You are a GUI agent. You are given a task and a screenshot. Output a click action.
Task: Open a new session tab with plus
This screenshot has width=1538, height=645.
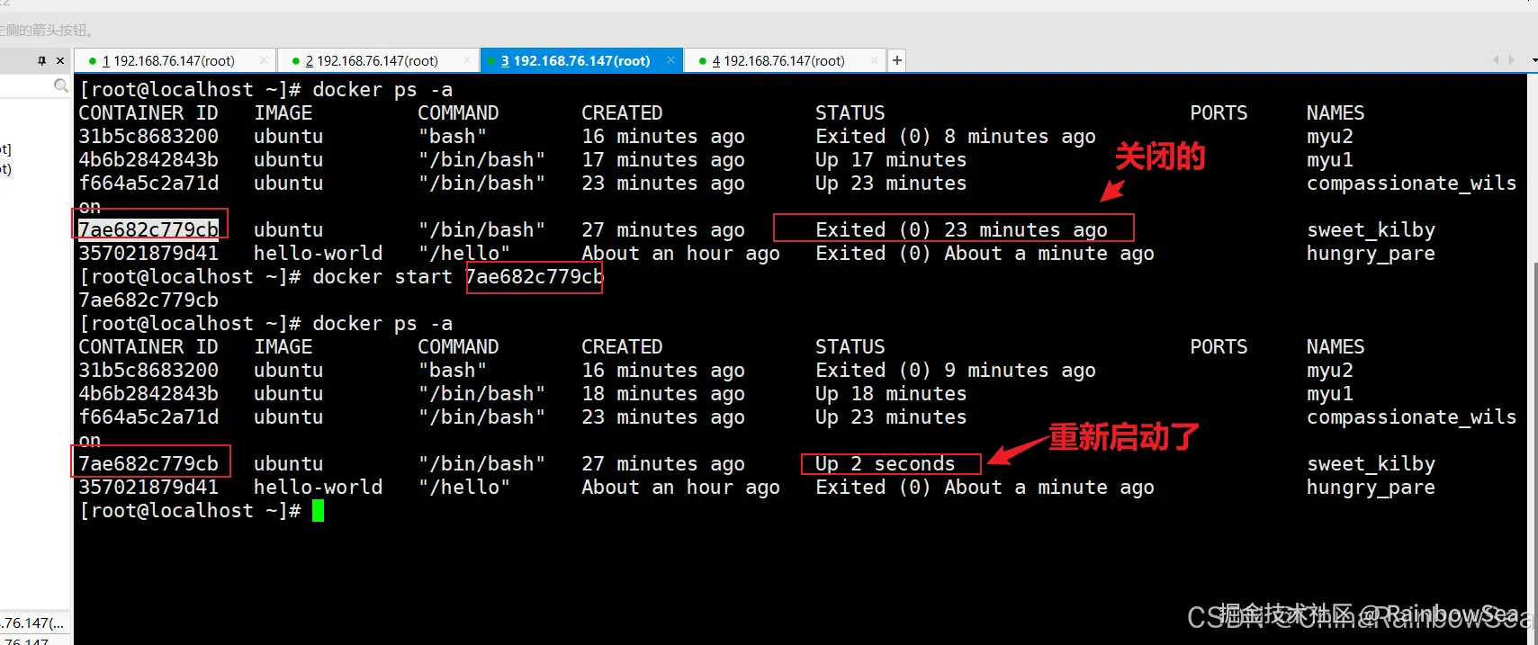[896, 60]
